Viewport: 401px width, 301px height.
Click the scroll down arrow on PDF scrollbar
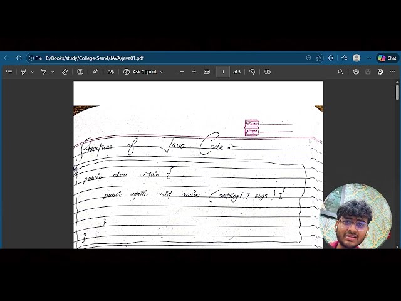397,246
